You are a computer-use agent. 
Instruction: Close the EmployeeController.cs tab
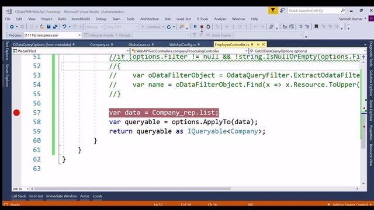click(264, 44)
